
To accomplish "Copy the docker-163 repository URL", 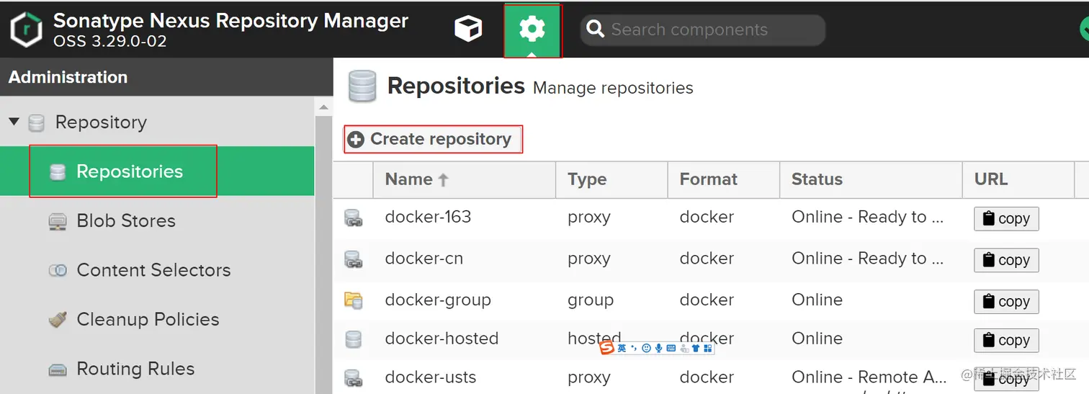I will click(1006, 219).
